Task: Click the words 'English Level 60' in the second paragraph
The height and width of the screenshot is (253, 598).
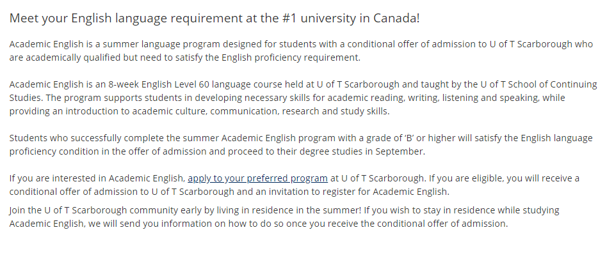Action: tap(175, 84)
